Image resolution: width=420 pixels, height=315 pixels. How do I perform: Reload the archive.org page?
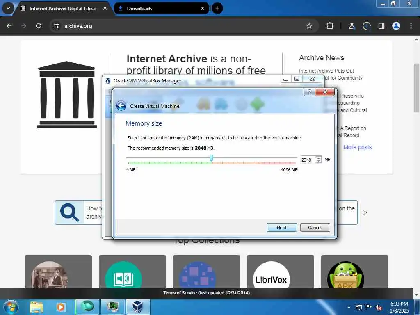click(39, 26)
